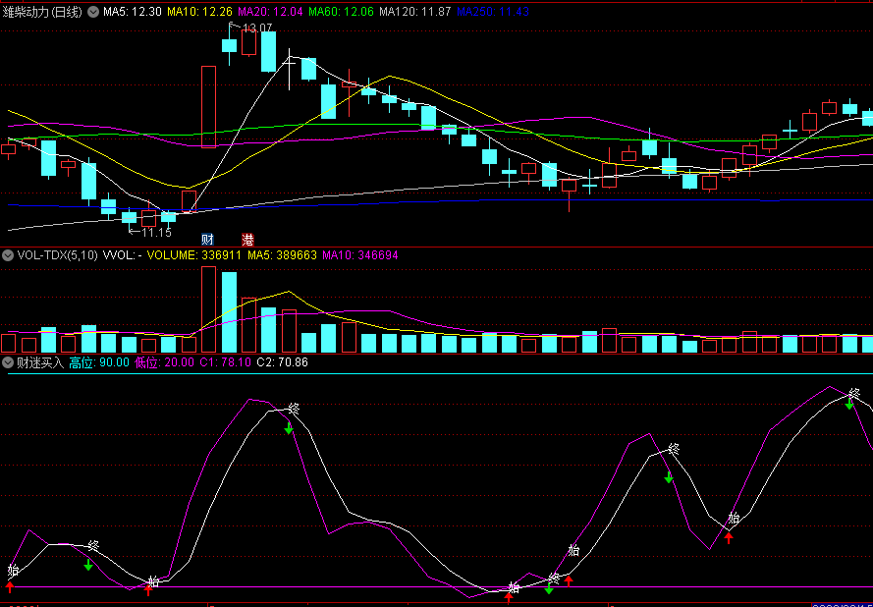The image size is (873, 607).
Task: Click the blue 财 info icon
Action: tap(207, 240)
